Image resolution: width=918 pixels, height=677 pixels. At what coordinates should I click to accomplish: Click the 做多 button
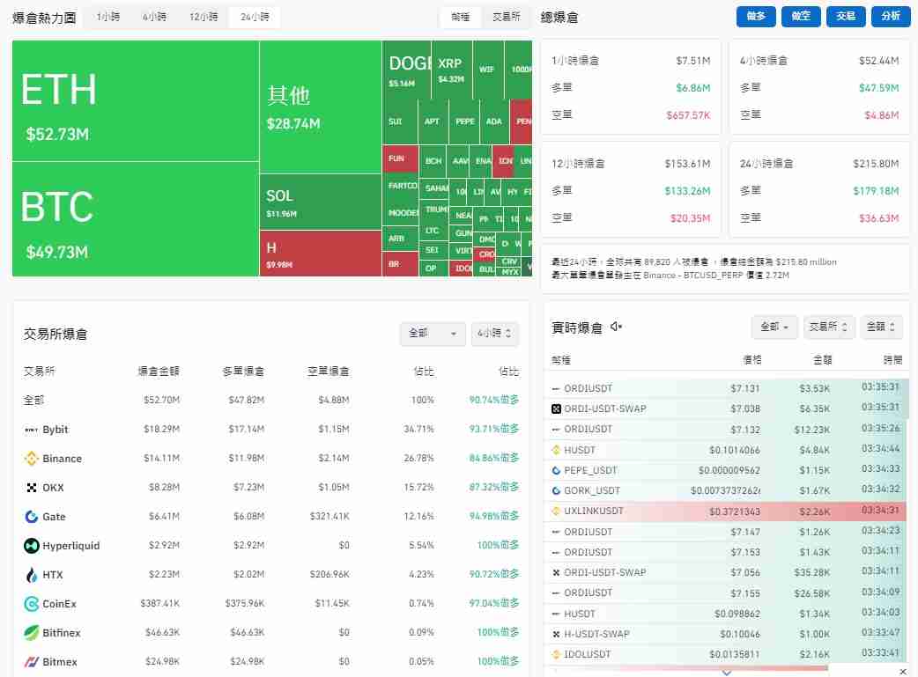(756, 16)
